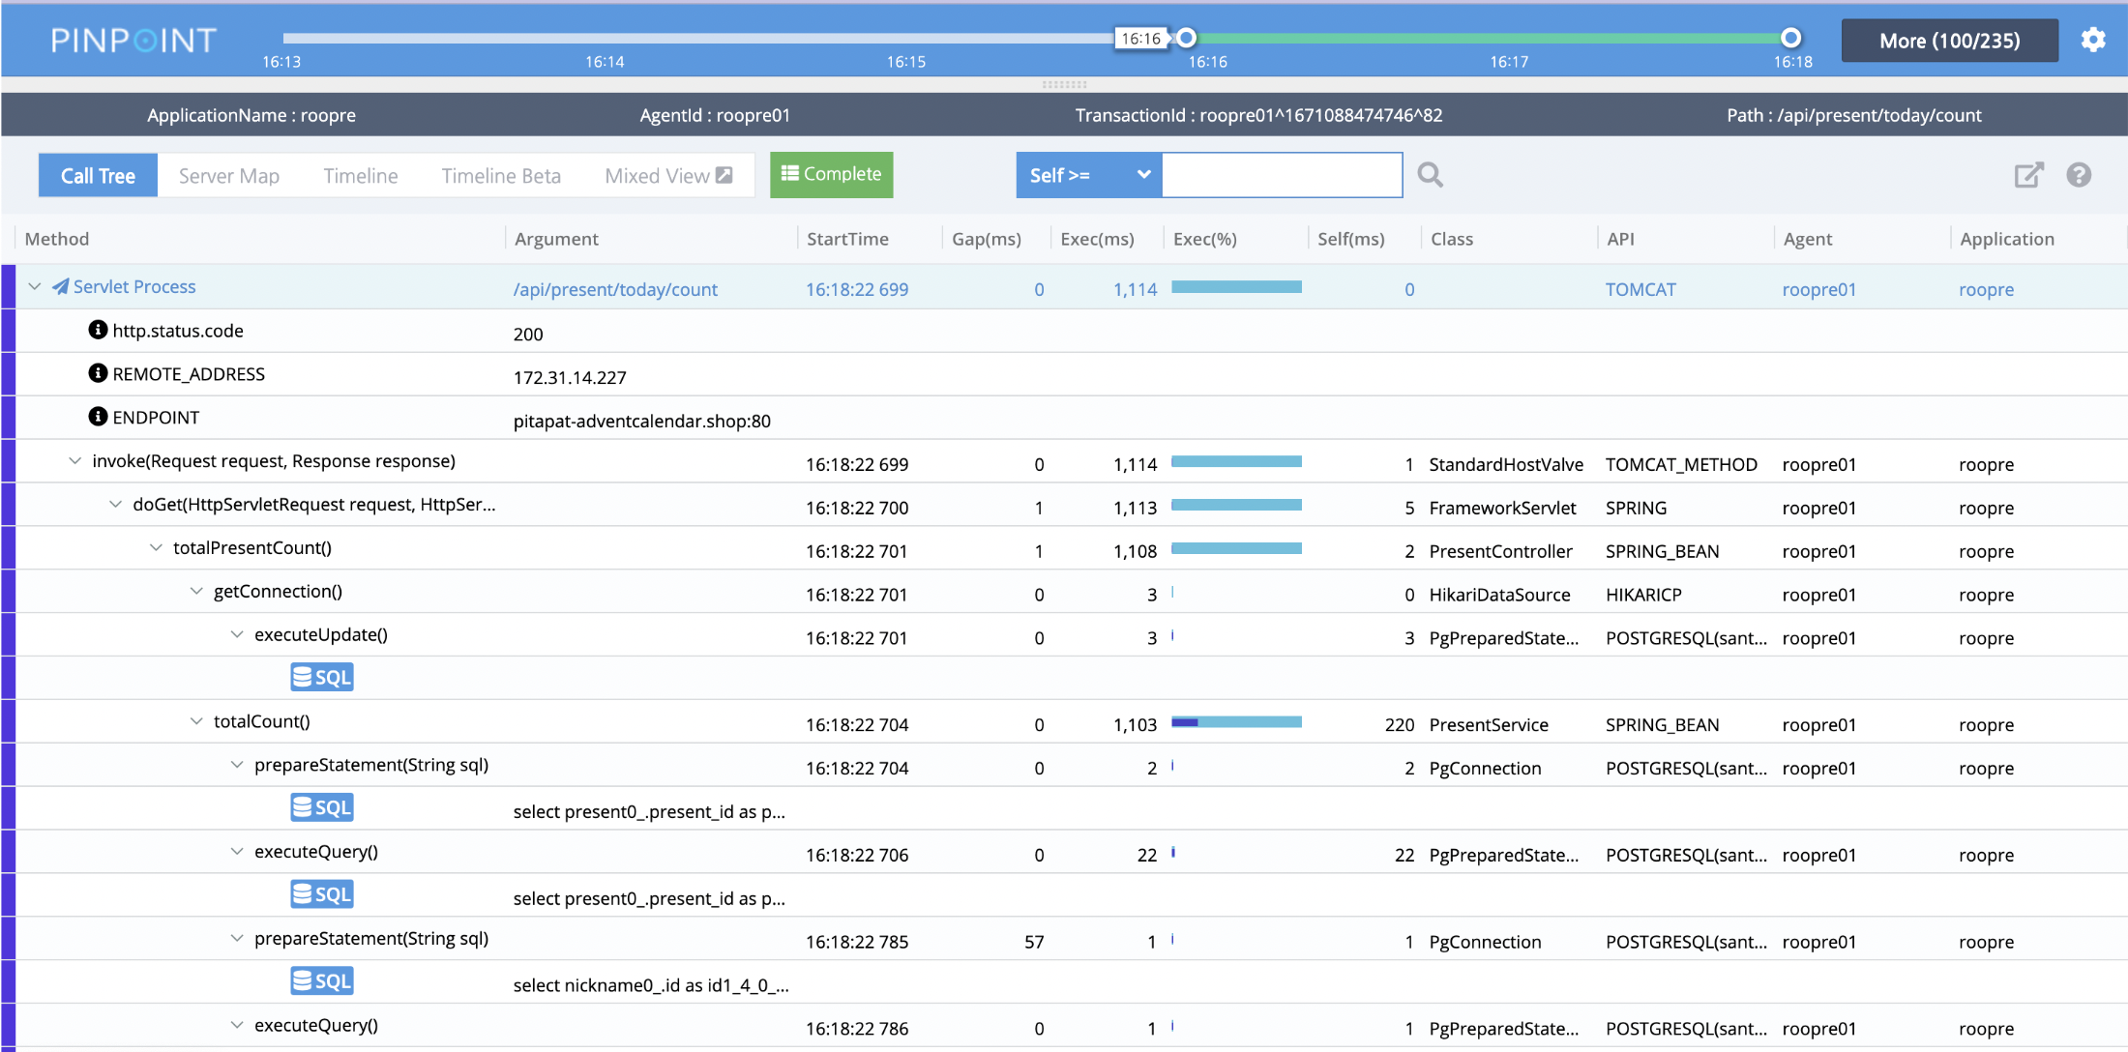Collapse the getConnection() node
Image resolution: width=2128 pixels, height=1052 pixels.
point(196,591)
